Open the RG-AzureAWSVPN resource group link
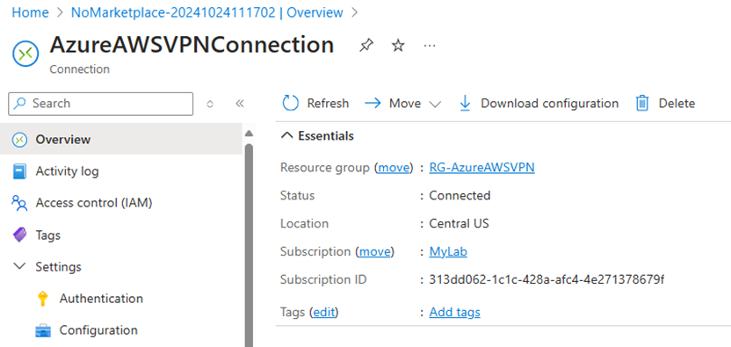 click(x=481, y=167)
